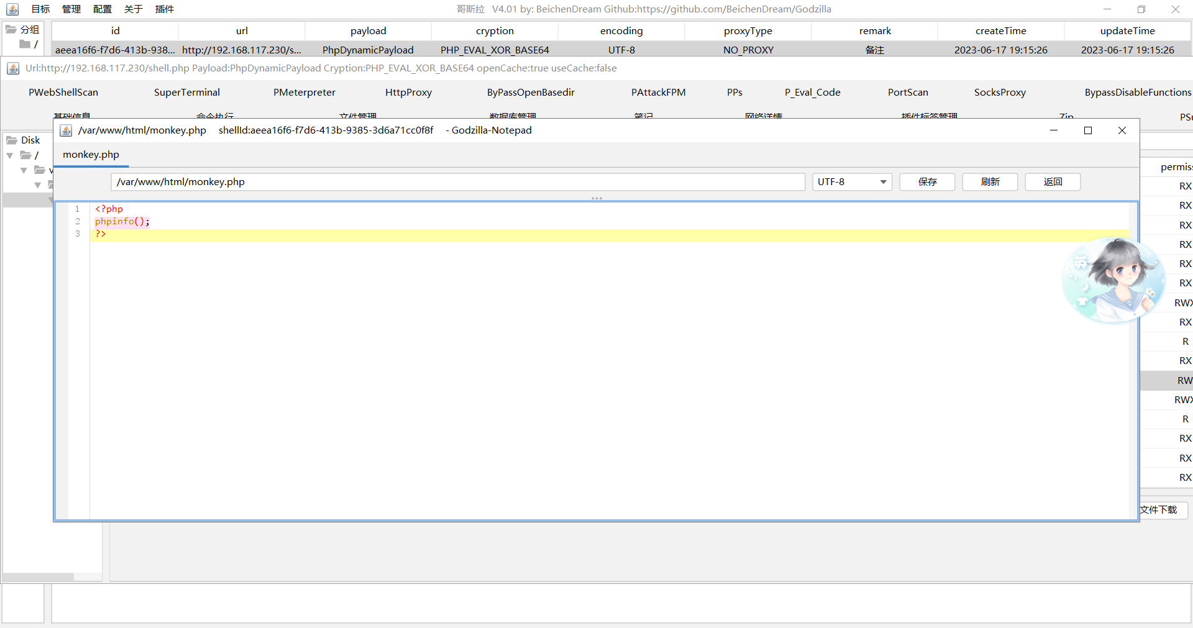The width and height of the screenshot is (1193, 628).
Task: Click the anime girl mascot image
Action: pos(1112,281)
